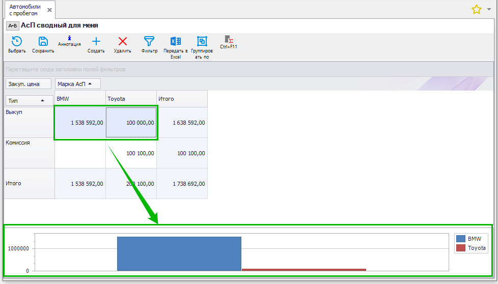Click the Удалить red cross icon
Viewport: 498px width, 284px height.
click(122, 42)
